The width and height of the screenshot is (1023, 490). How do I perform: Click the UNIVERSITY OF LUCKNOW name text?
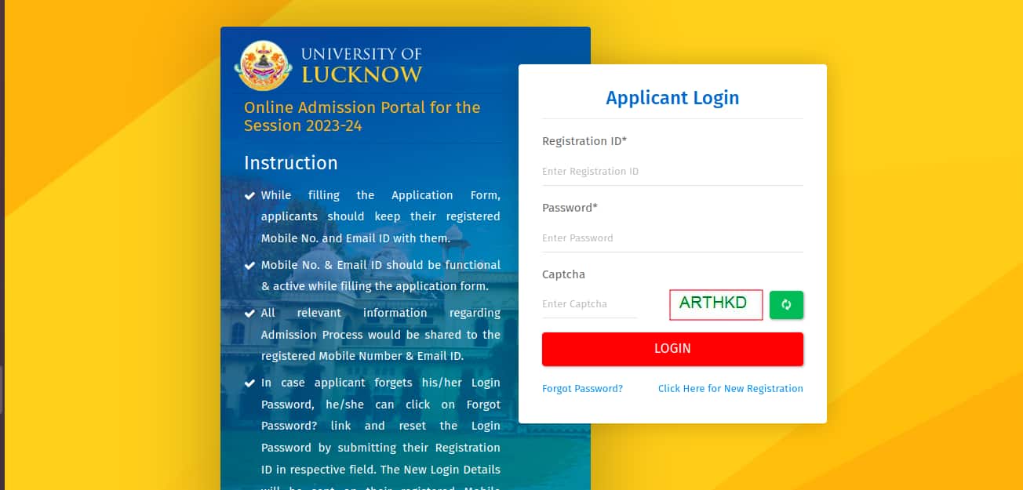tap(362, 65)
